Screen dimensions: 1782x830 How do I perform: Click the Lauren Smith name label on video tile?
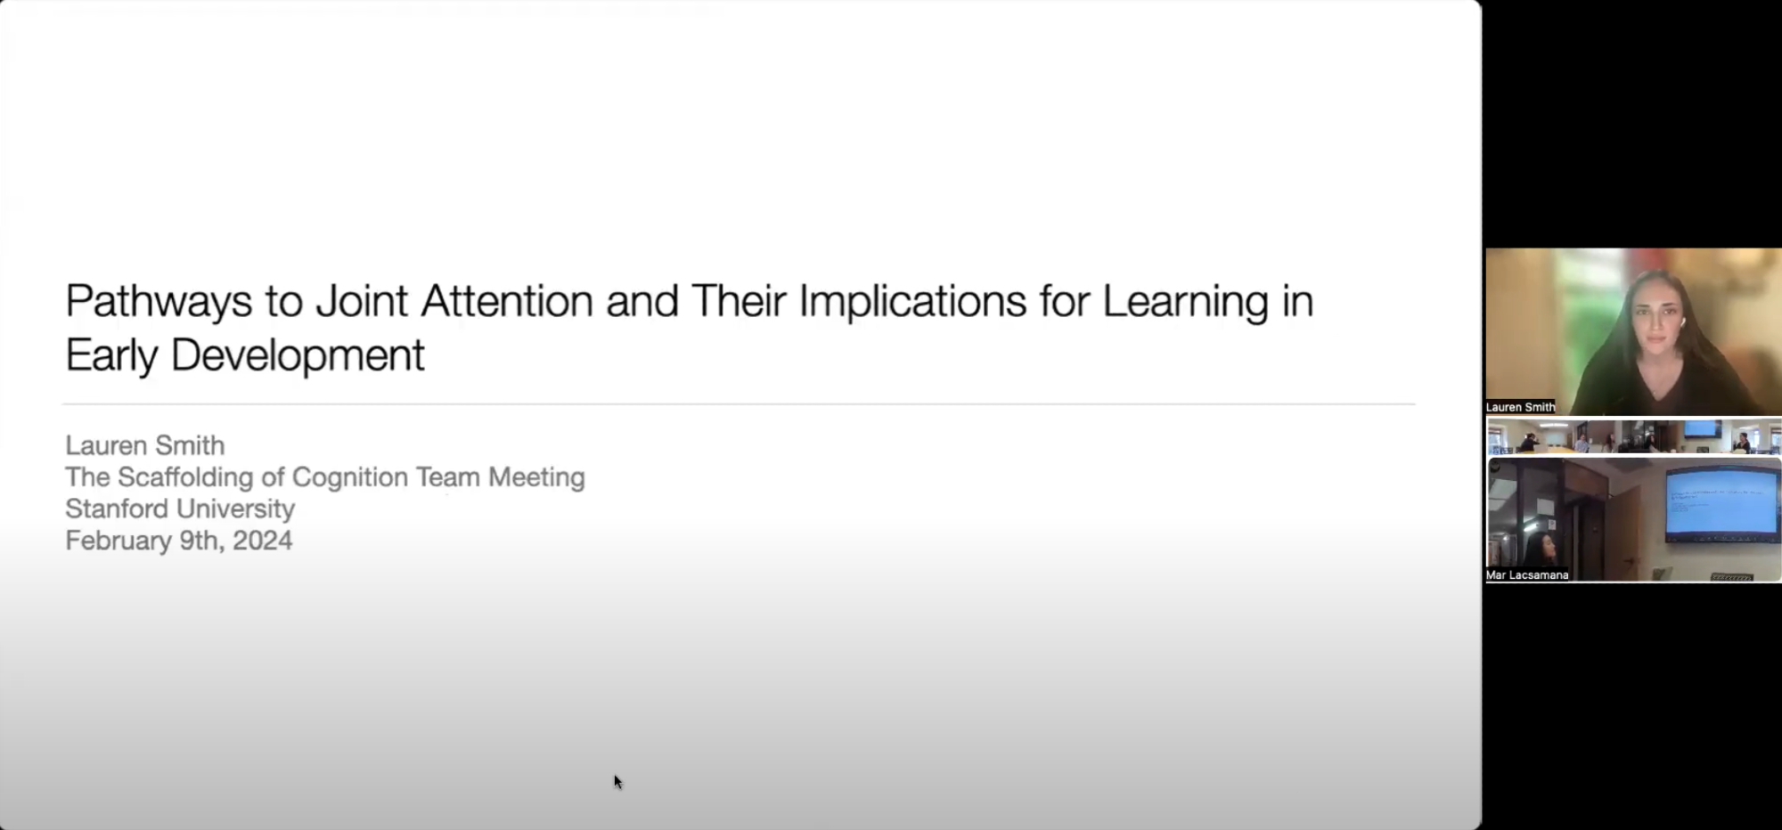pyautogui.click(x=1520, y=407)
